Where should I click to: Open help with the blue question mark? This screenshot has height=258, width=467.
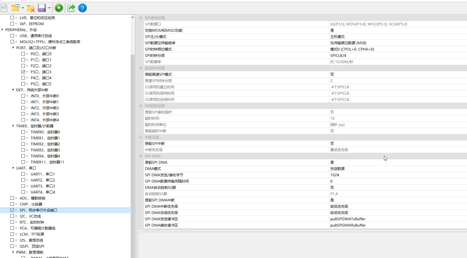82,8
